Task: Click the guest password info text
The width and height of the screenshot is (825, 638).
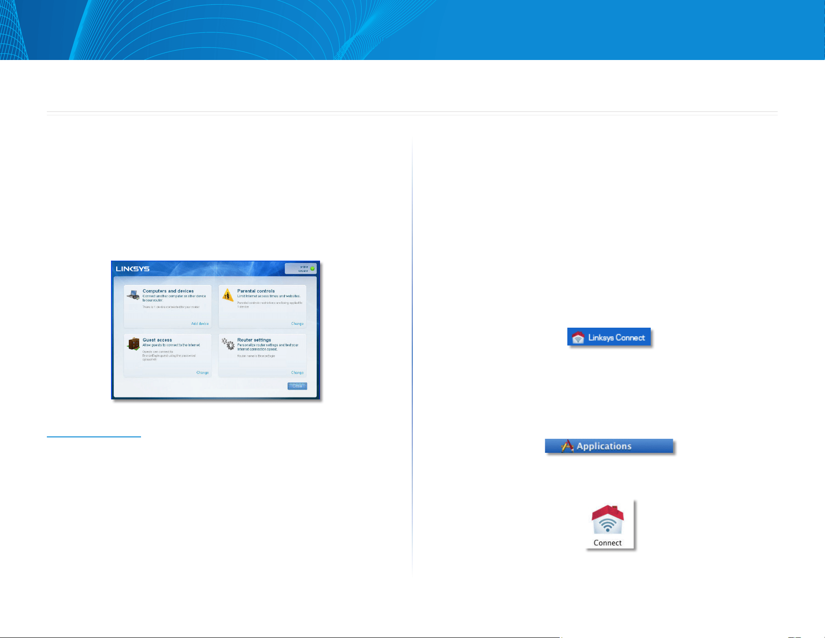Action: tap(169, 355)
